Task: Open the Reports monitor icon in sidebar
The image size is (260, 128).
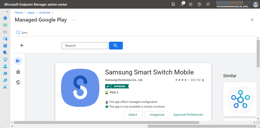Action: pyautogui.click(x=5, y=59)
